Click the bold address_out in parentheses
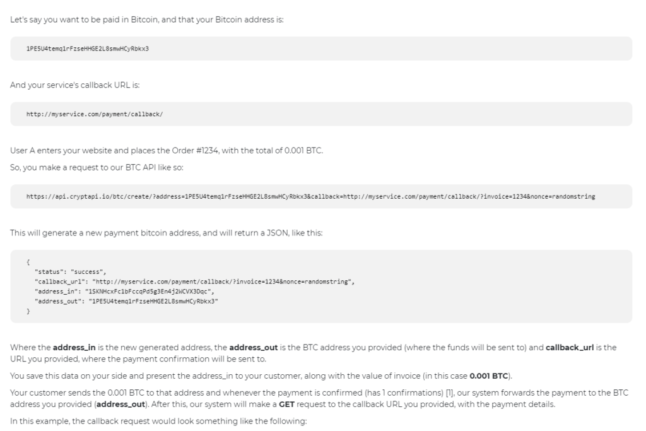646x431 pixels. pos(120,404)
